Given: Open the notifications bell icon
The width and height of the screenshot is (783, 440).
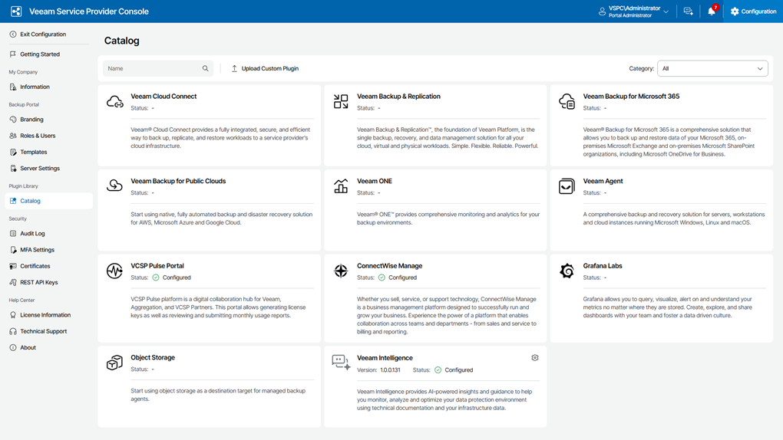Looking at the screenshot, I should click(x=712, y=11).
